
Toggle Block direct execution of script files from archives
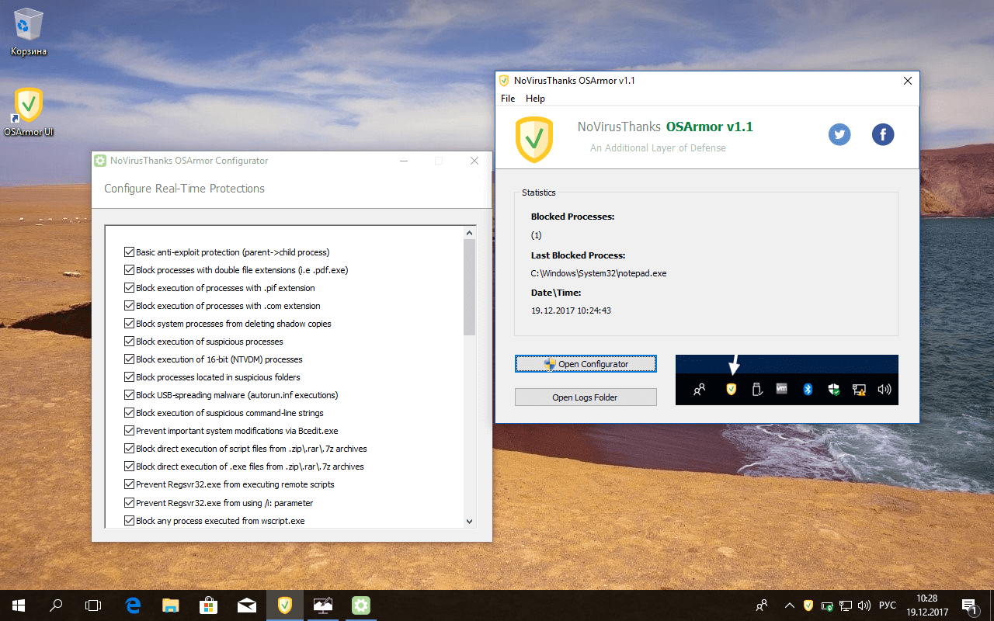point(130,449)
